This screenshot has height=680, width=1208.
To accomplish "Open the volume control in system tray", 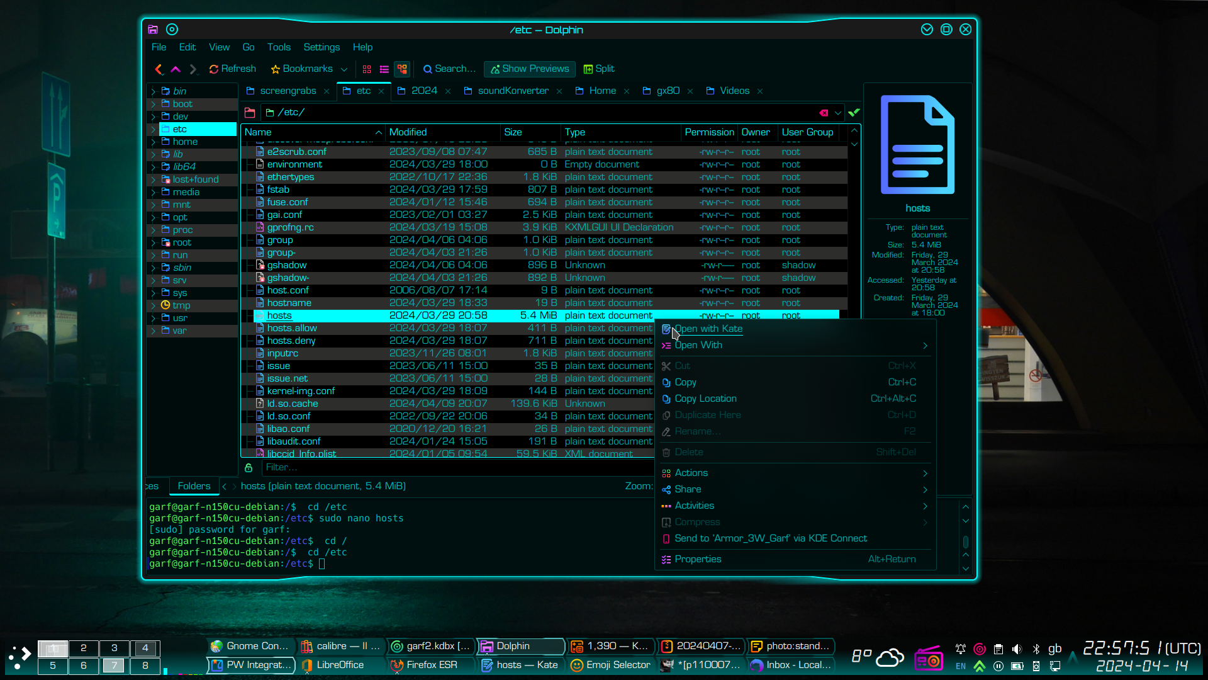I will (1017, 649).
